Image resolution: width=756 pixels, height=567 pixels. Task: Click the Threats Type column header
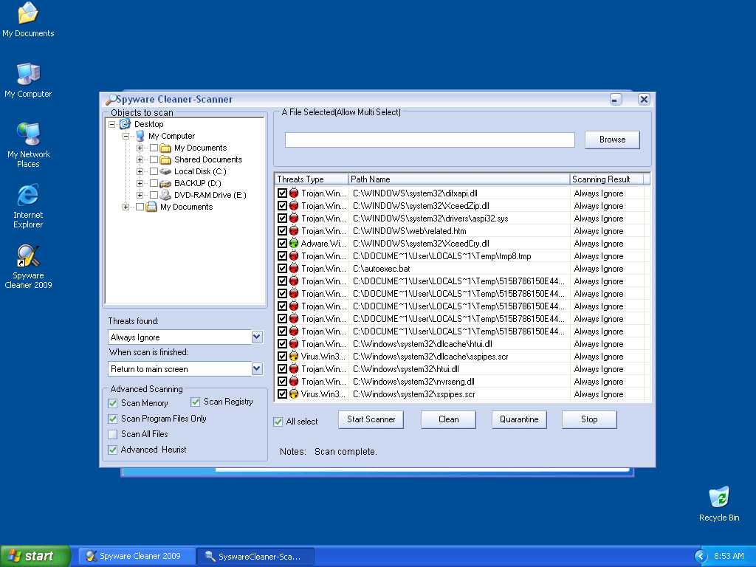pyautogui.click(x=311, y=179)
